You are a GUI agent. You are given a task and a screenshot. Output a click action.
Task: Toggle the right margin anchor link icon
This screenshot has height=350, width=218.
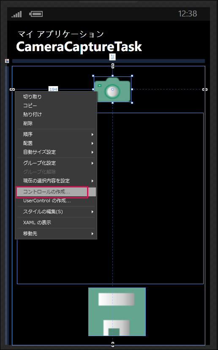[205, 89]
